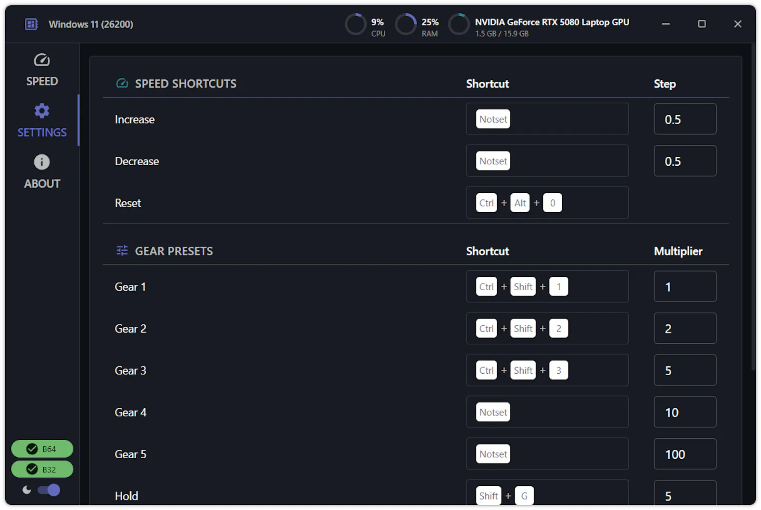Click the B32 status badge
This screenshot has width=761, height=510.
point(42,469)
